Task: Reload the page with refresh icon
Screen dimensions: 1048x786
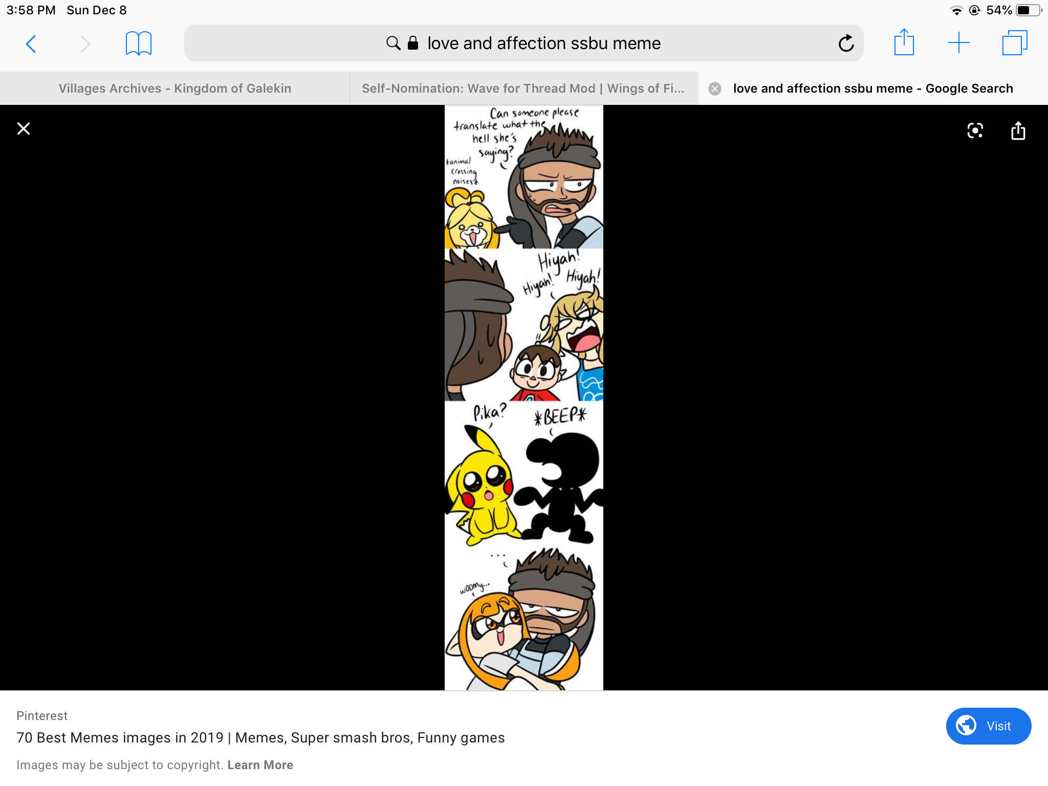Action: click(x=846, y=43)
